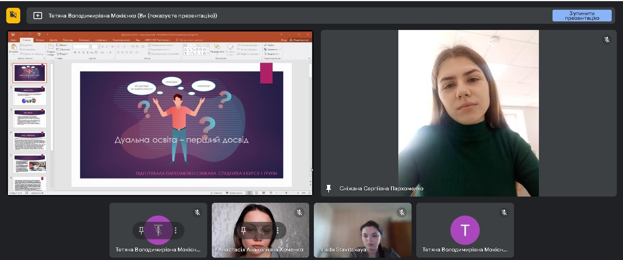Start slideshow from status bar icon
Screen dimensions: 623x260
click(271, 193)
